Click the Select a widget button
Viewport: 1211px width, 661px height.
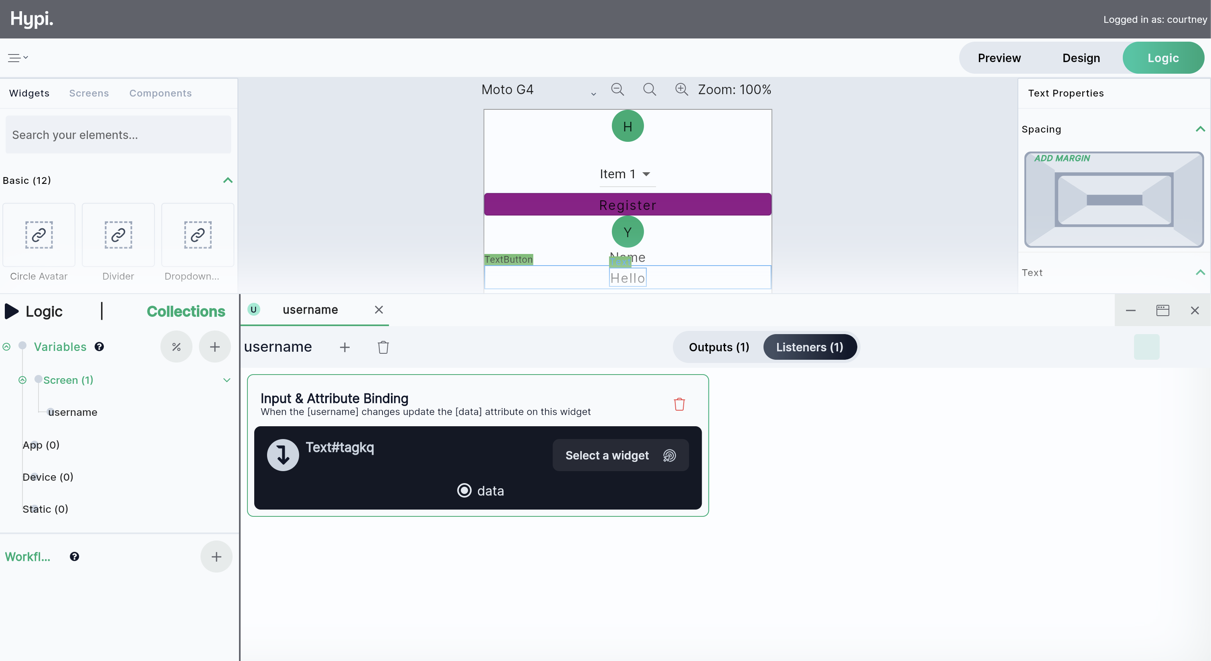(x=620, y=455)
